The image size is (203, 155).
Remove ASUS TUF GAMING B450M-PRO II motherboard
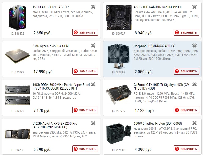(x=194, y=7)
